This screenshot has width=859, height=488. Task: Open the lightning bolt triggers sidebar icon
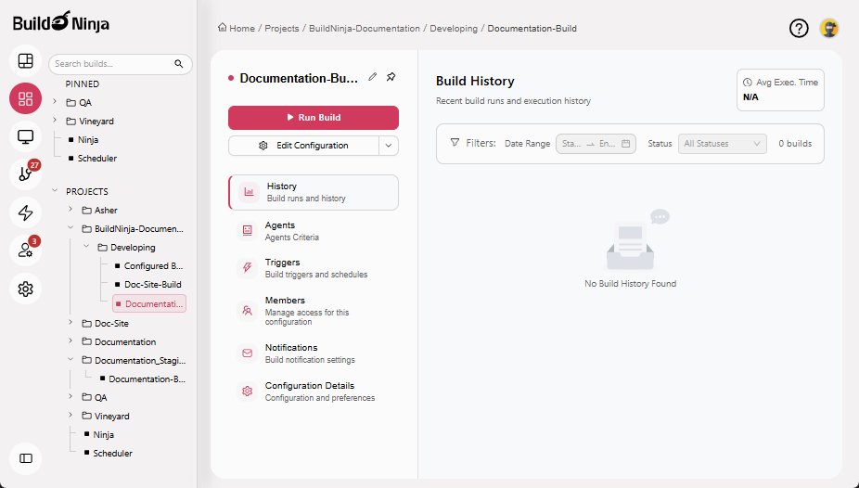click(25, 212)
